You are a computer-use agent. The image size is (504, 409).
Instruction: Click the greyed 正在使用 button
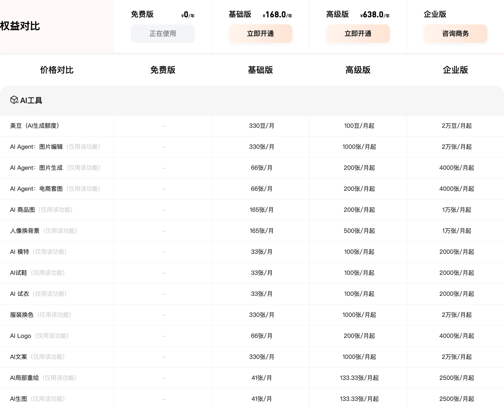tap(163, 34)
